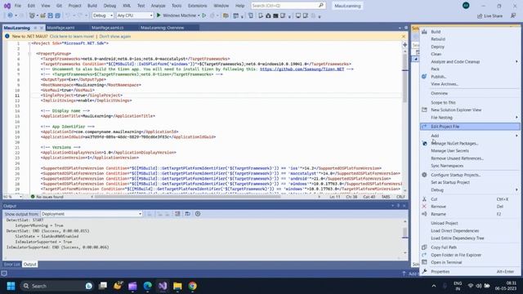
Task: Click the CRLF line ending indicator
Action: tap(400, 197)
